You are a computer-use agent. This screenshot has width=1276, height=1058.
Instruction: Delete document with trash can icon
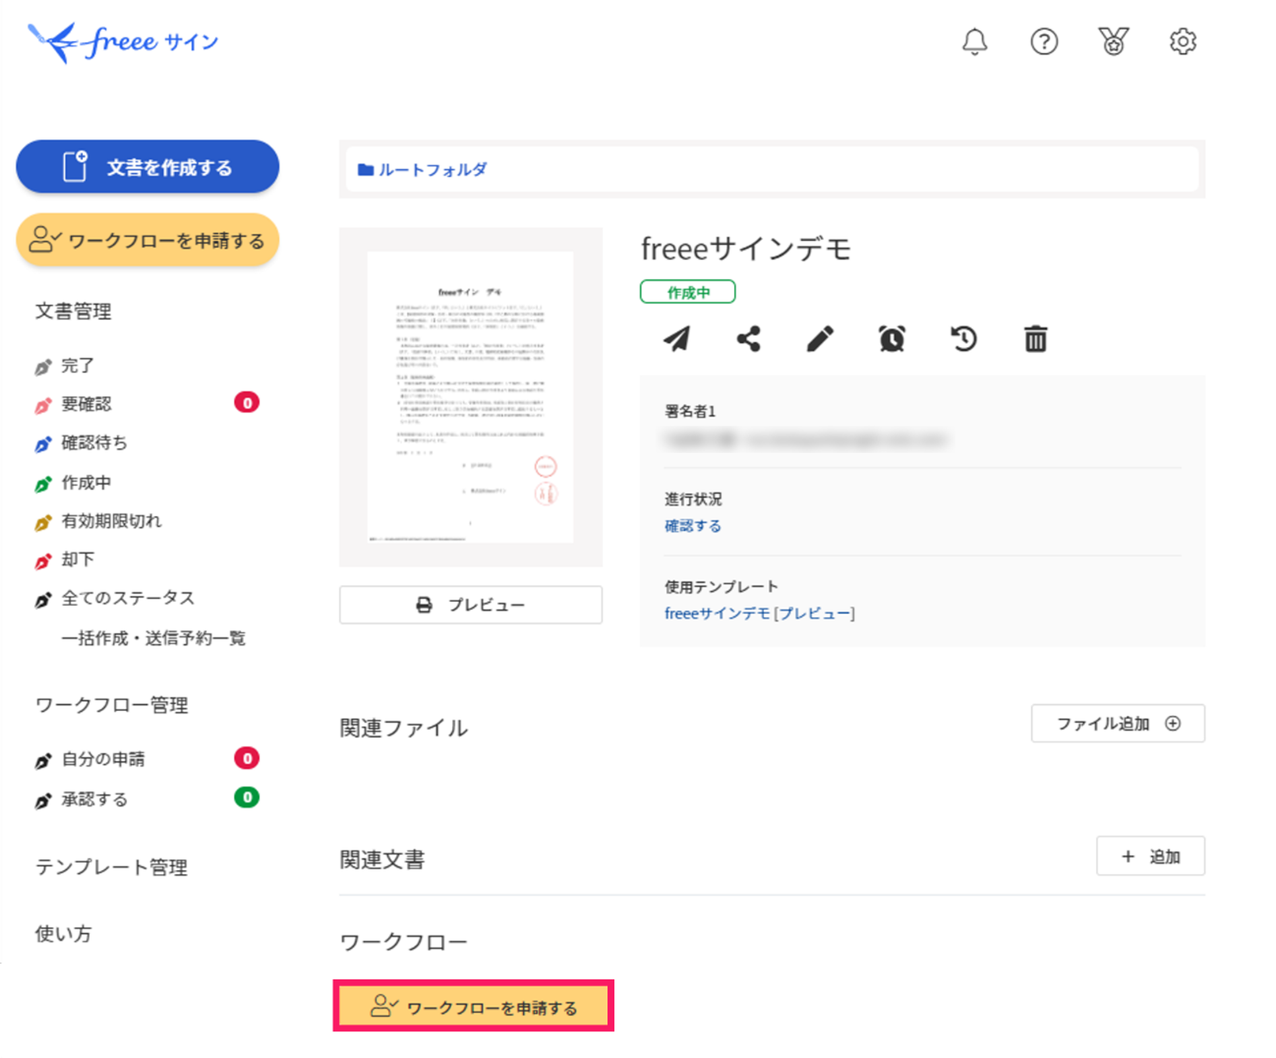1035,338
